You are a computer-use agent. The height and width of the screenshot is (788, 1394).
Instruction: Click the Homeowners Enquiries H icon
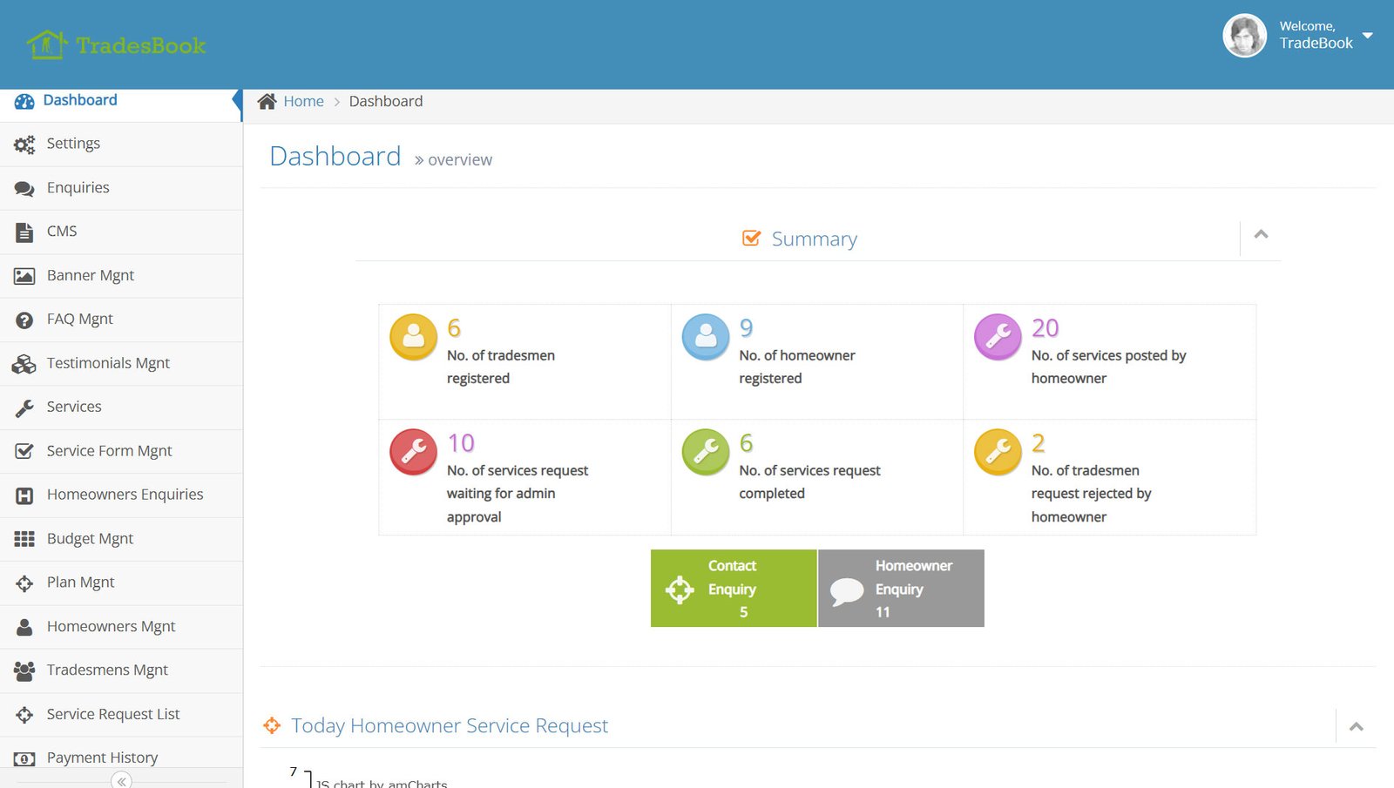tap(24, 495)
